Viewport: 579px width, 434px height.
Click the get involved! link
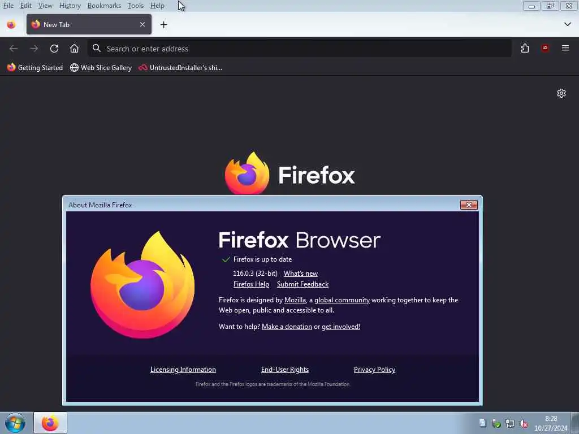341,327
